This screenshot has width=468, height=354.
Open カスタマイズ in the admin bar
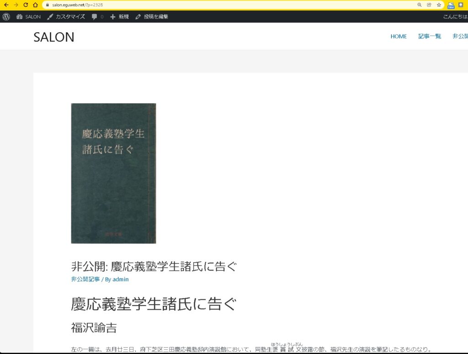66,17
